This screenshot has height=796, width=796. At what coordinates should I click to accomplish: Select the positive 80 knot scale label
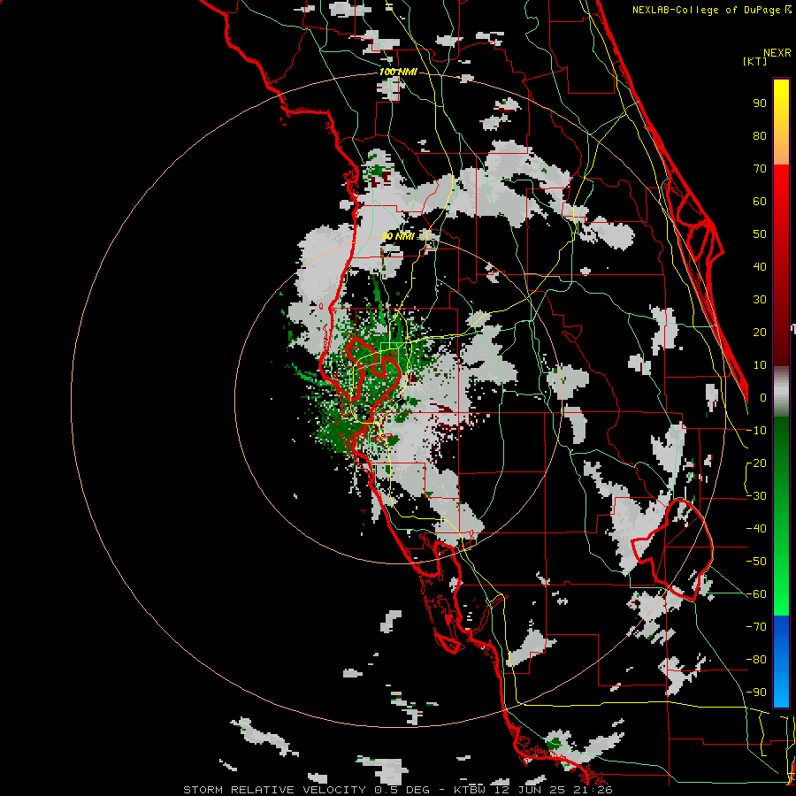click(760, 136)
